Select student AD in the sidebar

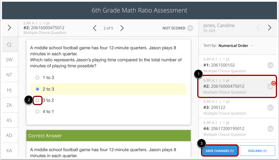(x=9, y=135)
